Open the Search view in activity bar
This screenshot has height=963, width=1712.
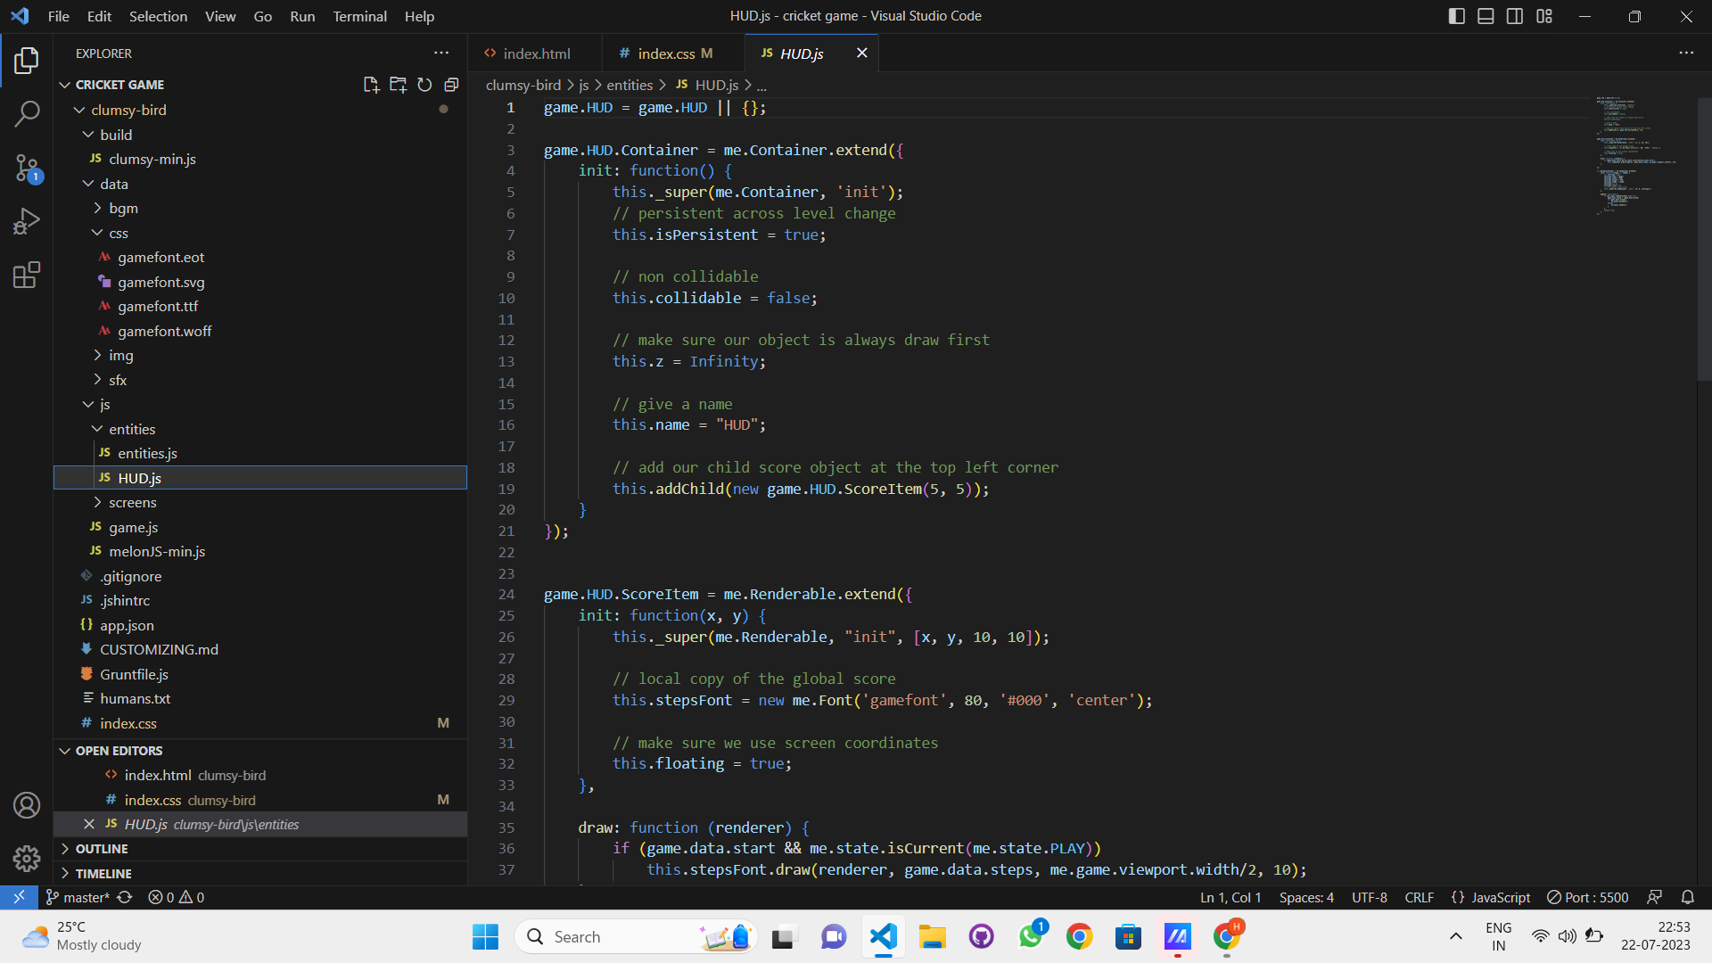point(27,113)
